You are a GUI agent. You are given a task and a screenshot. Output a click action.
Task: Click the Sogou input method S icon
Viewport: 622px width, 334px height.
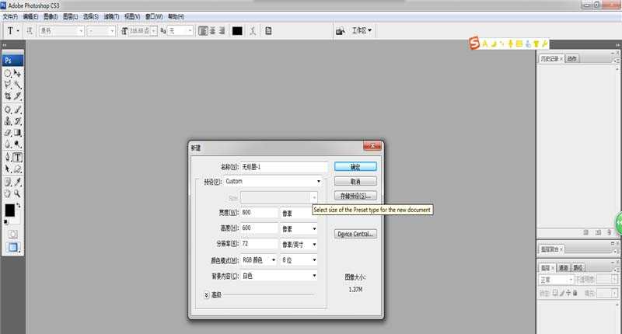click(473, 44)
